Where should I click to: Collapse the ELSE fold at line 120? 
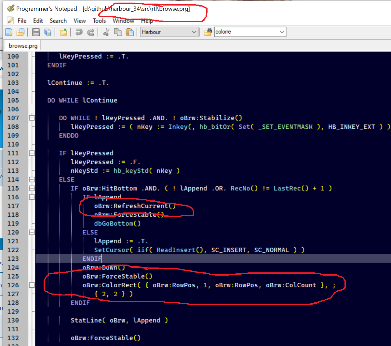tap(32, 232)
